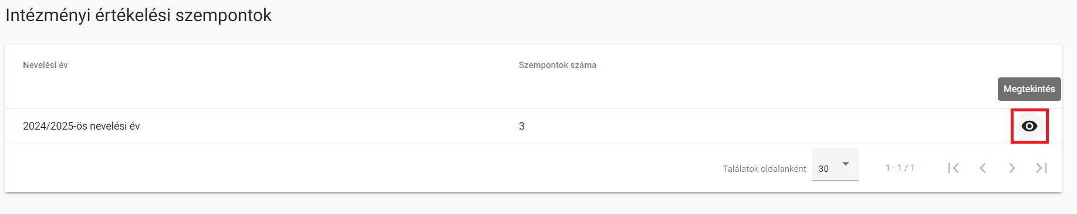This screenshot has height=214, width=1077.
Task: Go to the previous results page
Action: coord(983,168)
